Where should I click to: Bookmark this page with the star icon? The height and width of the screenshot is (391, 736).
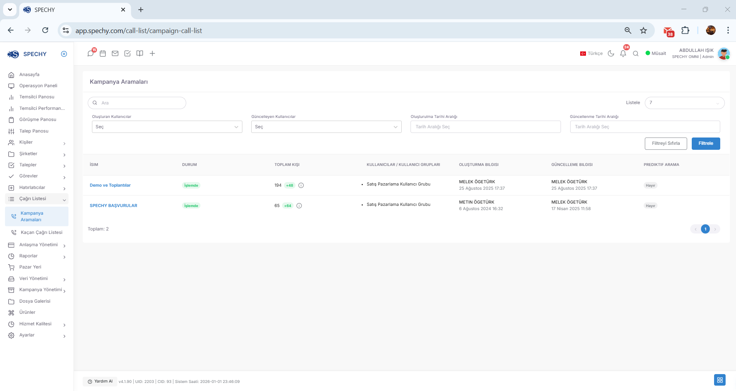click(643, 30)
